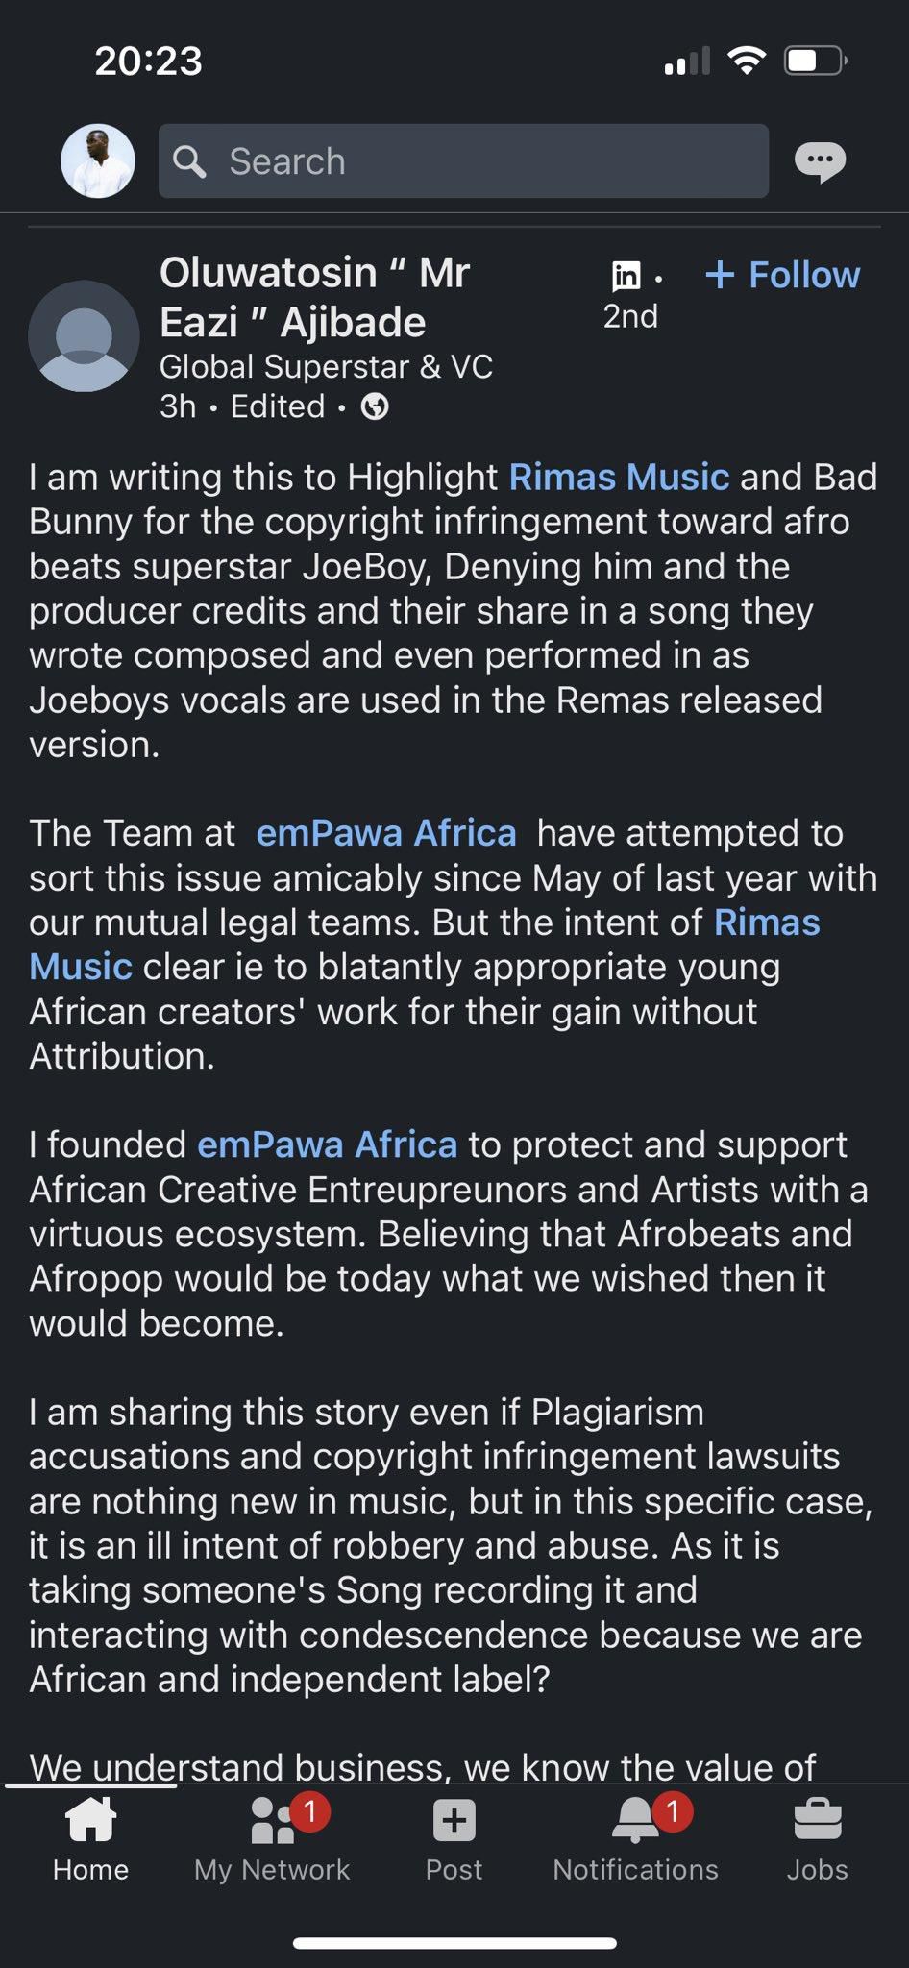Follow Oluwatosin 'Mr Eazi' Ajibade

click(x=784, y=275)
